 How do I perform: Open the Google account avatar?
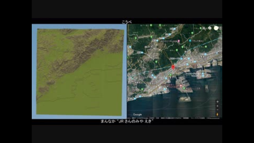point(216,28)
